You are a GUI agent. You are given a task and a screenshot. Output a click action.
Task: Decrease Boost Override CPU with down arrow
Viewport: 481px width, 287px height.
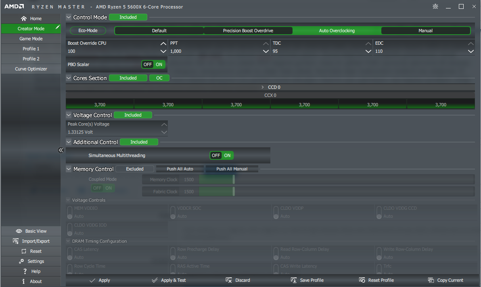coord(163,52)
